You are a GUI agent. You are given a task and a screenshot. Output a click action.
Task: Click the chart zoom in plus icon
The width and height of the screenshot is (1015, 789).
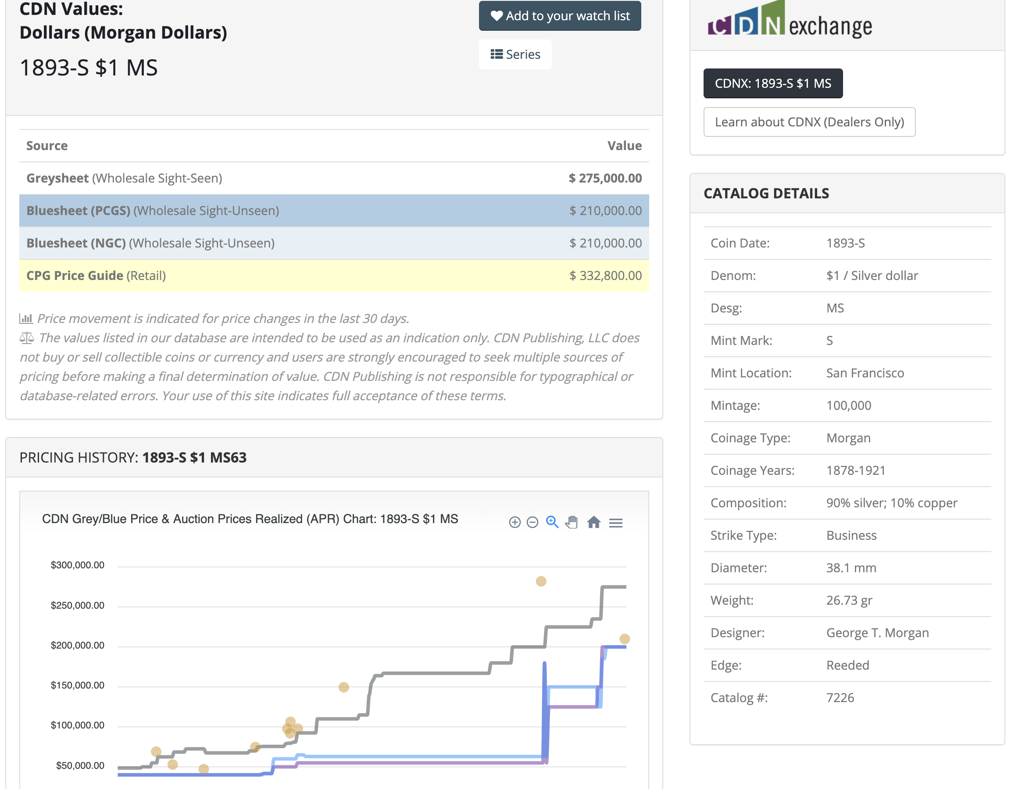tap(515, 523)
